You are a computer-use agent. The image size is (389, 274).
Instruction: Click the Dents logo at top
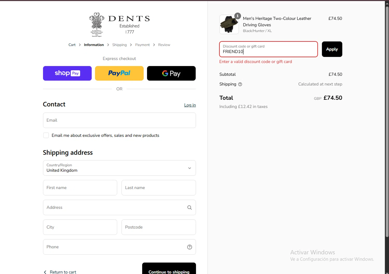coord(119,25)
